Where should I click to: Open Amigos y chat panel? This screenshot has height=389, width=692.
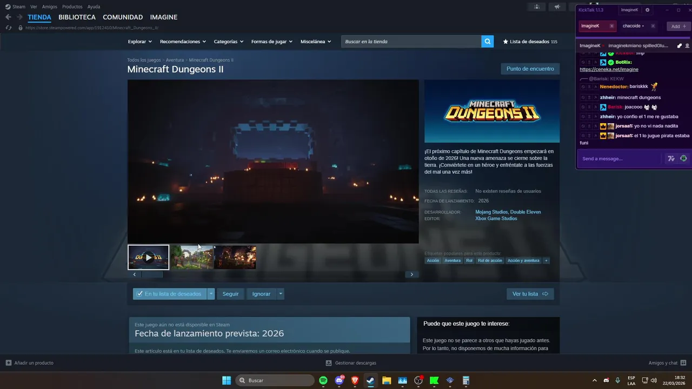667,363
